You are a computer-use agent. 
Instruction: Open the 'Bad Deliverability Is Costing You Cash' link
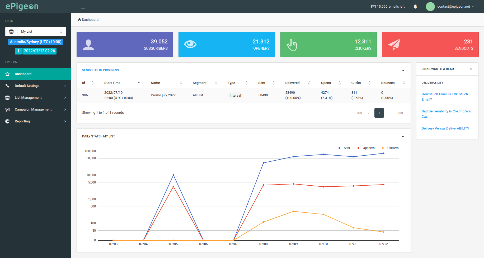tap(446, 114)
